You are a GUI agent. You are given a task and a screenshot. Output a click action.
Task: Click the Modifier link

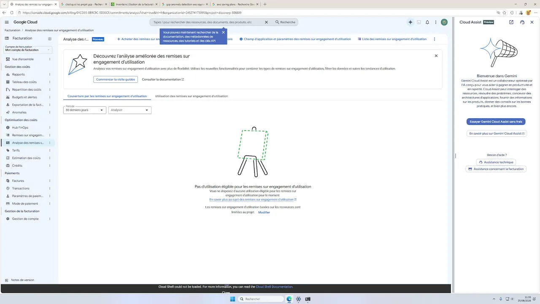[264, 212]
